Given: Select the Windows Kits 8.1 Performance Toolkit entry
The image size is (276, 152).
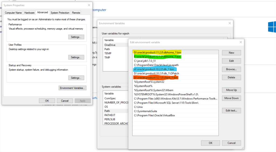Looking at the screenshot, I should (175, 99).
